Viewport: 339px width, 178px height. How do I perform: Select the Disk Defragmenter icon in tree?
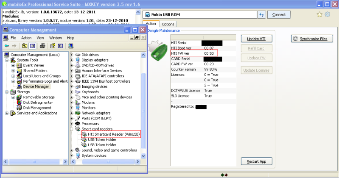pyautogui.click(x=20, y=103)
